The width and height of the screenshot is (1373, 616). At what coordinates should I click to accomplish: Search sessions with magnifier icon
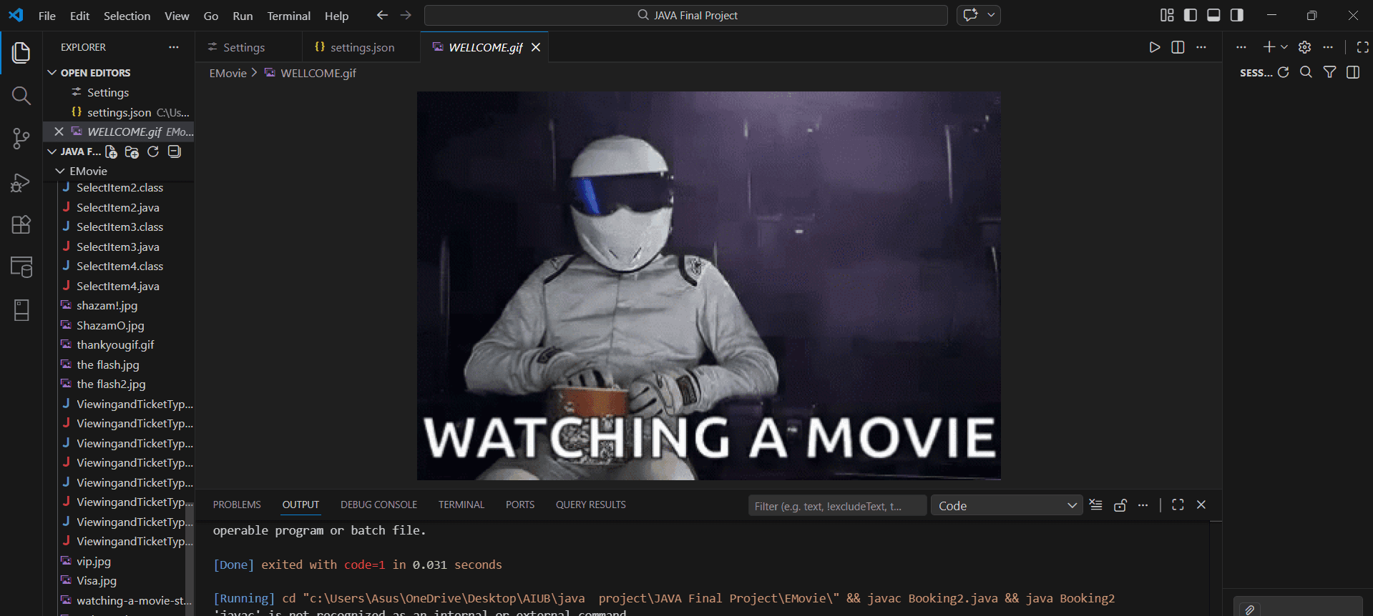1306,72
